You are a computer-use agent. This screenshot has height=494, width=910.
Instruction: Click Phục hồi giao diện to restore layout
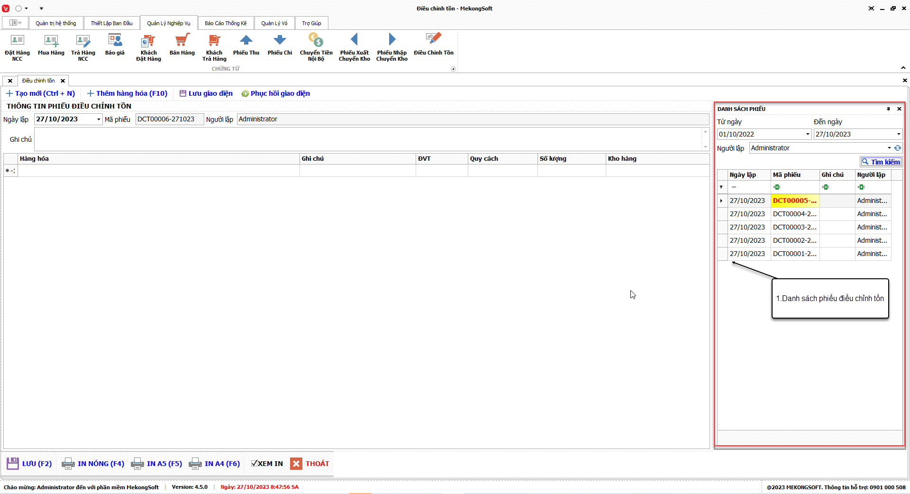click(275, 93)
